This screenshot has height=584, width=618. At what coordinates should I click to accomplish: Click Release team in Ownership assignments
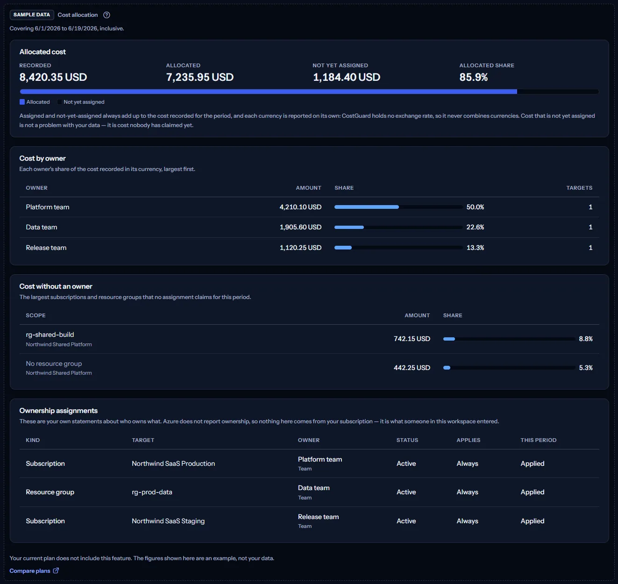[319, 517]
